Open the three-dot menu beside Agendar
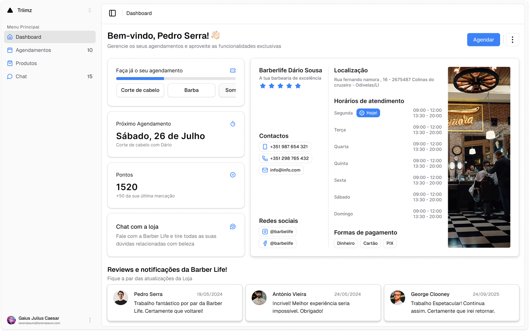Viewport: 529px width, 331px height. click(x=512, y=40)
